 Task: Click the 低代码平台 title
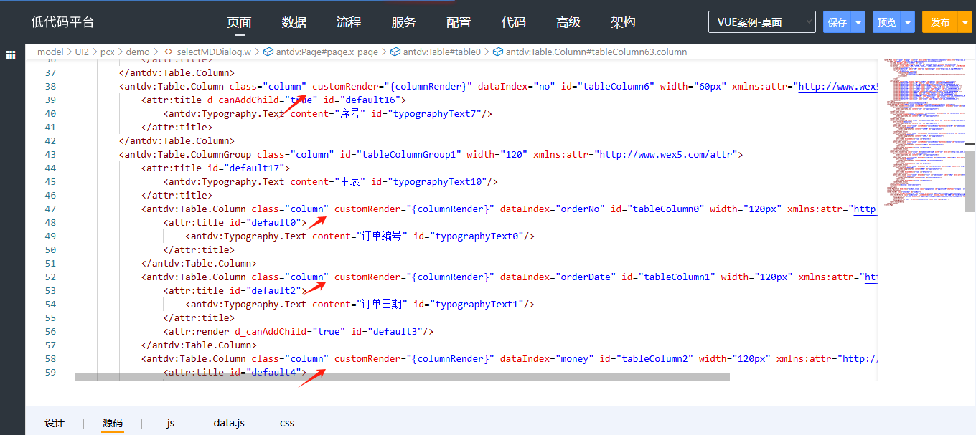[62, 22]
